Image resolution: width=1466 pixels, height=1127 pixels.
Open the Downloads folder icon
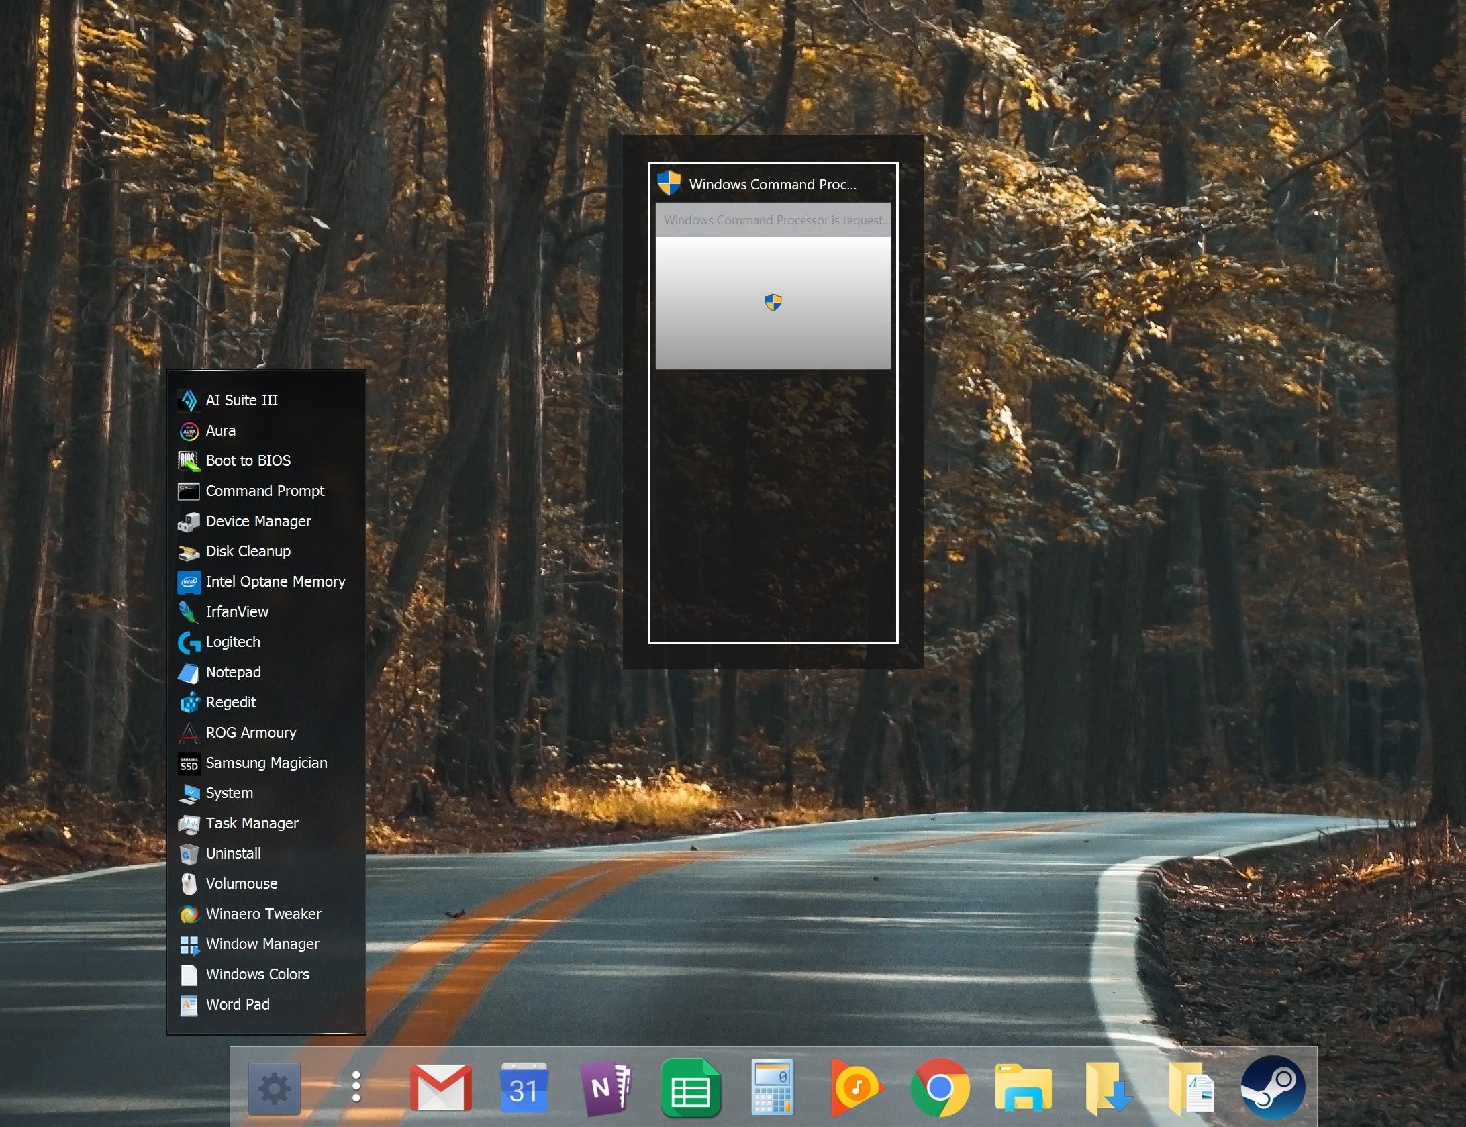point(1108,1087)
